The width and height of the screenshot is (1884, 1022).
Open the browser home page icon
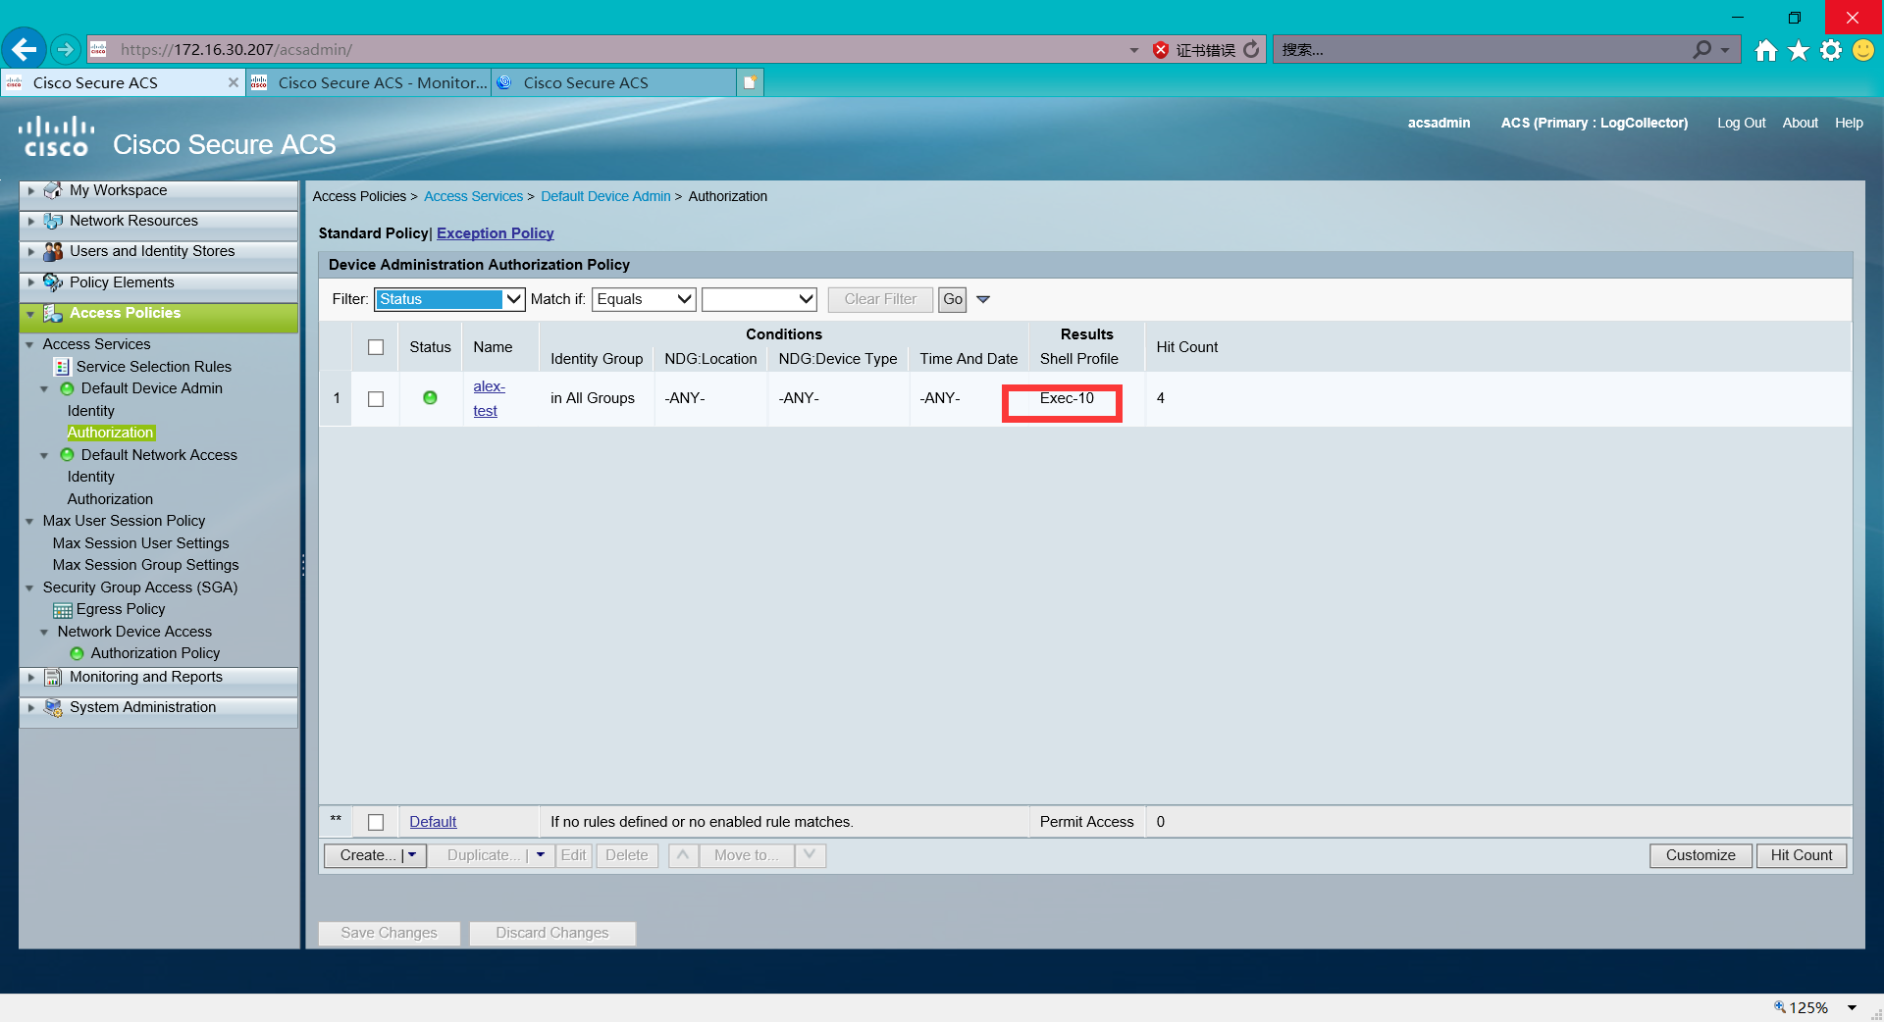[x=1765, y=50]
